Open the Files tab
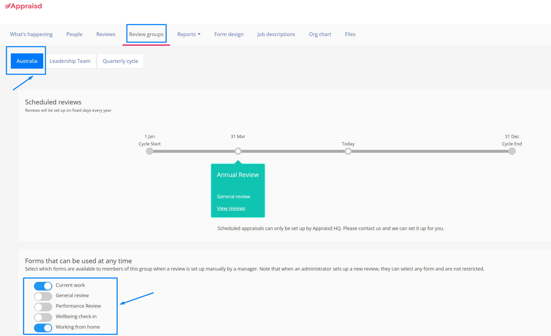 point(350,34)
